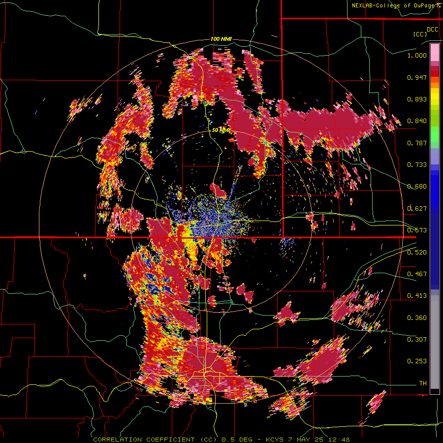Click the 100 NMI range ring label

point(221,39)
